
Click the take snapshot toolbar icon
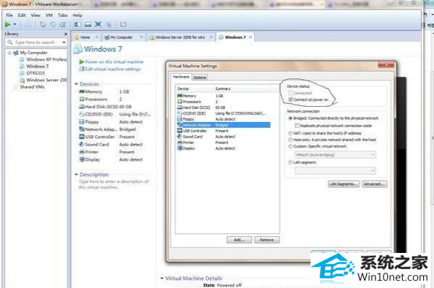(42, 25)
